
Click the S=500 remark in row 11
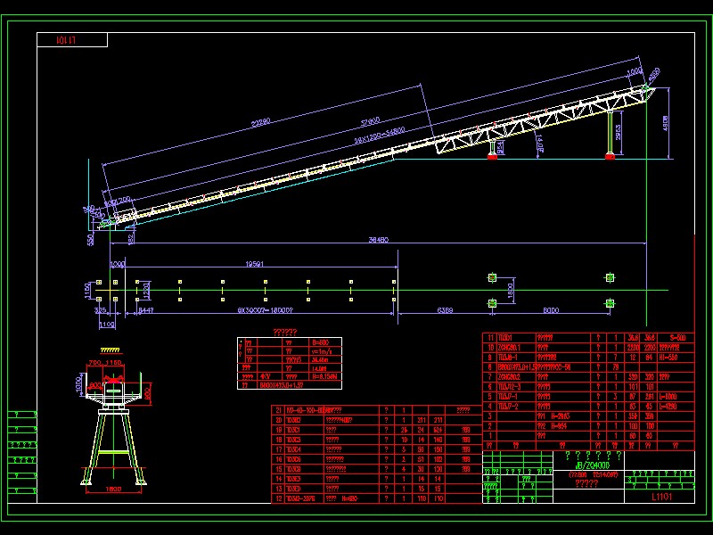click(x=677, y=338)
